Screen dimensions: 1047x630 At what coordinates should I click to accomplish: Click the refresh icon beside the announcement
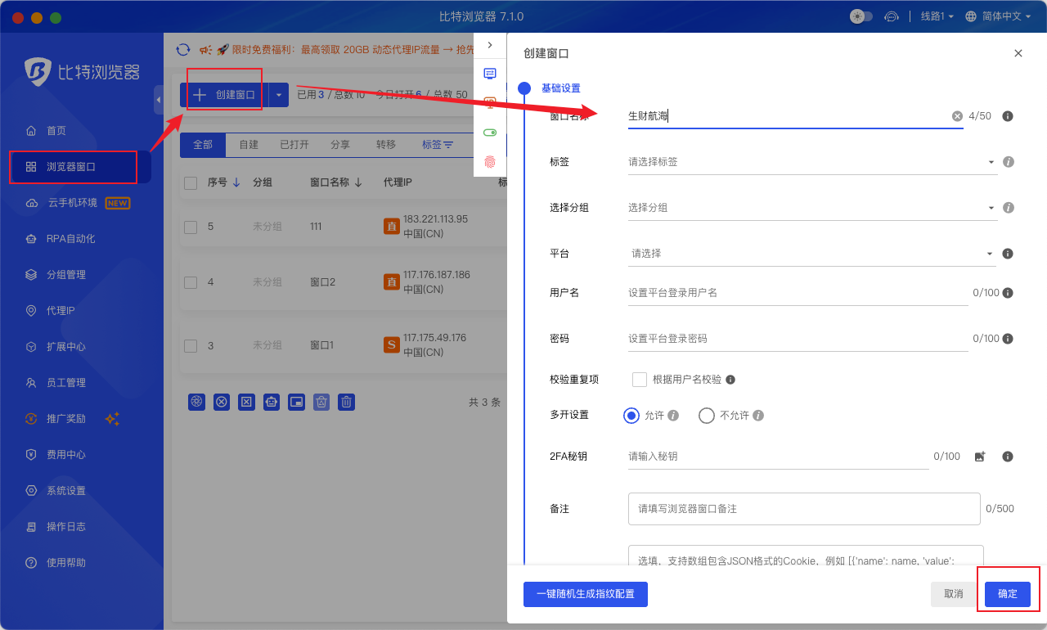183,50
